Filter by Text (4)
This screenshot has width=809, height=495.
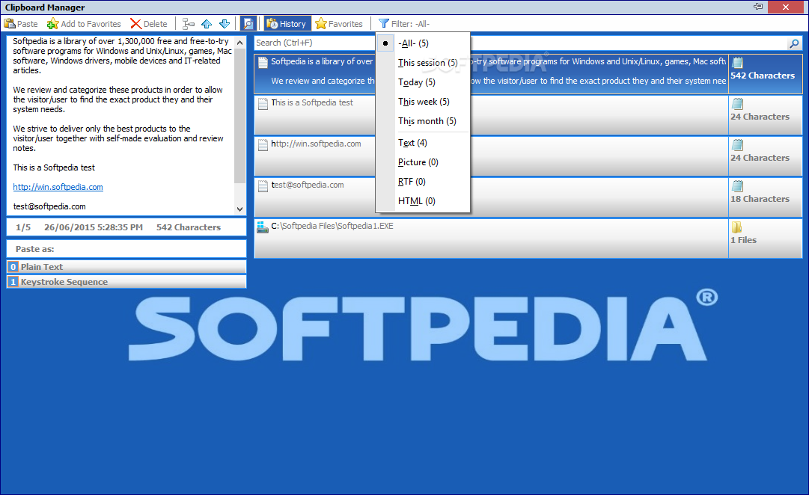tap(423, 143)
